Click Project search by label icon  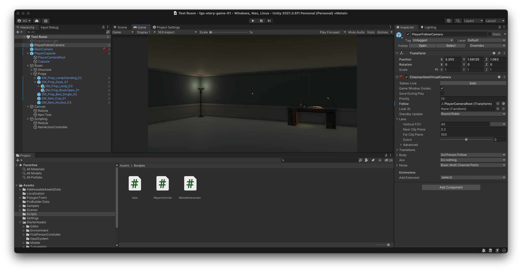(373, 160)
